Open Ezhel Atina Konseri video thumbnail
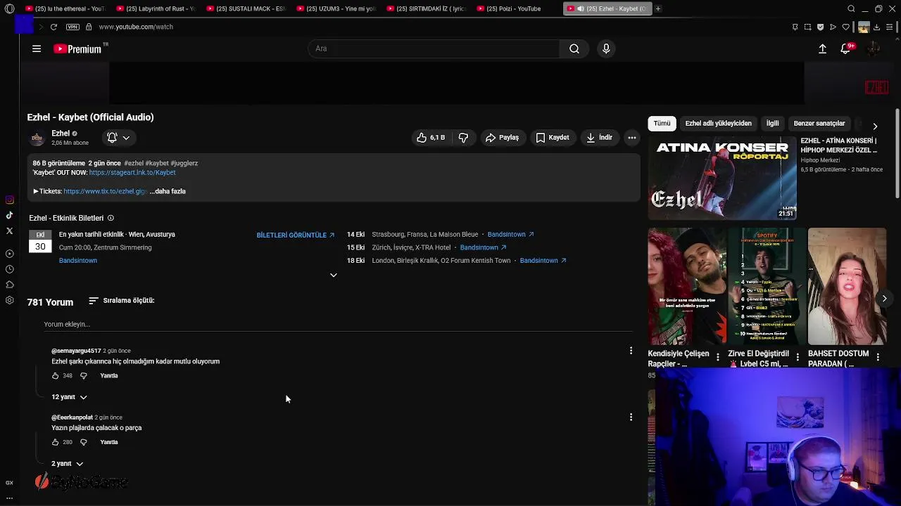The image size is (901, 506). [722, 179]
